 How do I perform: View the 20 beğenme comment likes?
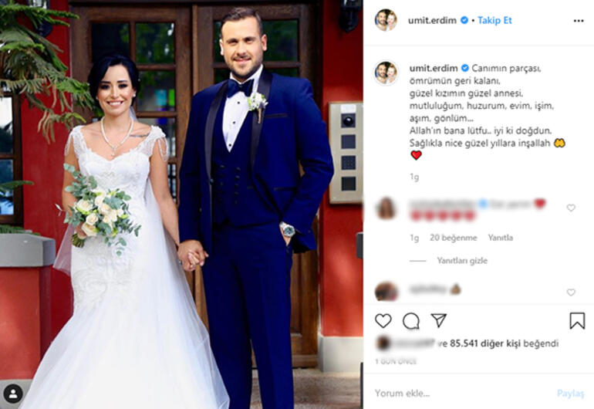coord(453,238)
